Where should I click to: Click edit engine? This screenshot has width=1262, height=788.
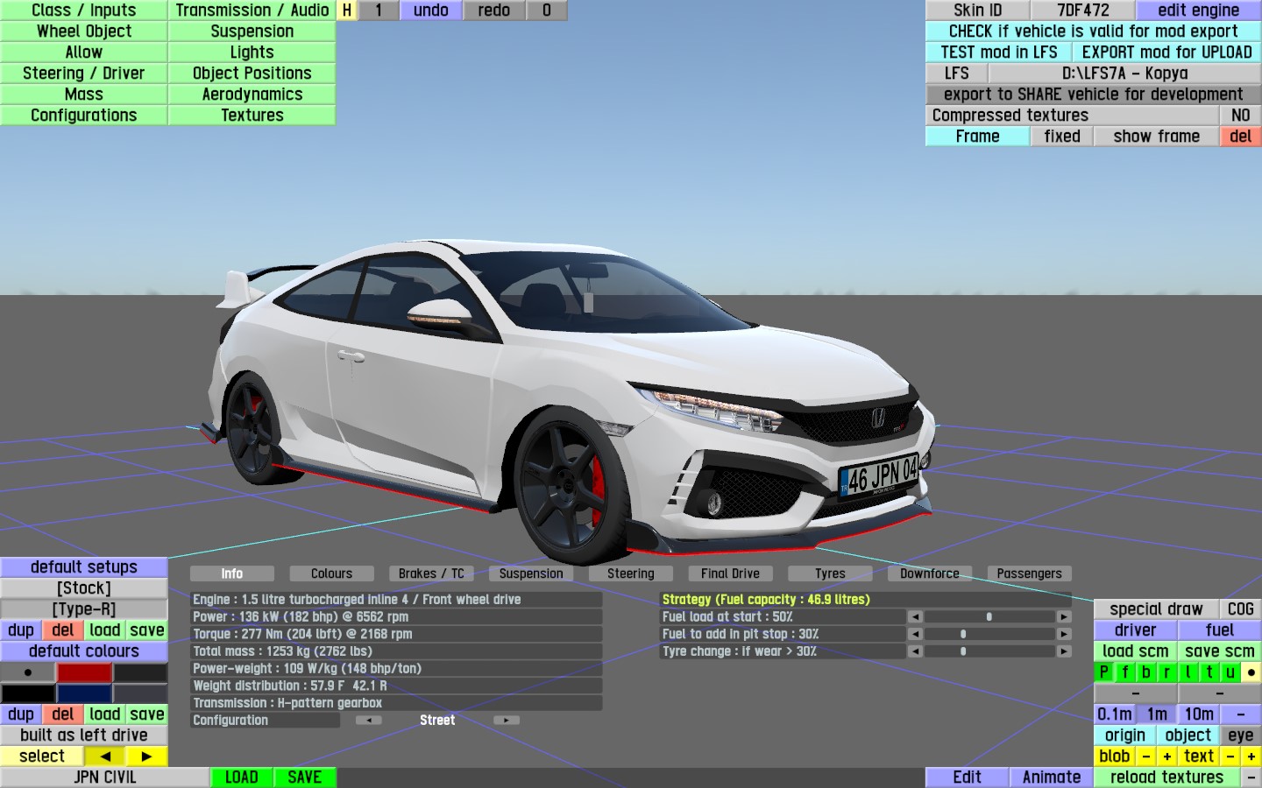1198,11
